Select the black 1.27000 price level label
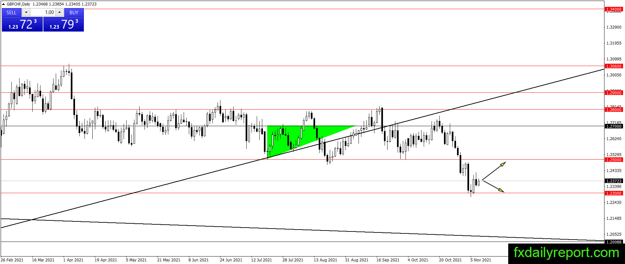 coord(614,126)
